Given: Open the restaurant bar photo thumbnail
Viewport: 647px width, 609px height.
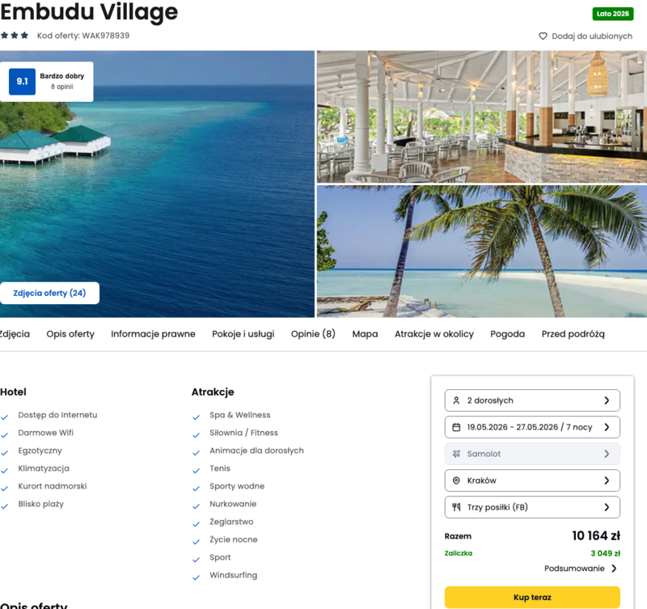Looking at the screenshot, I should (x=481, y=116).
